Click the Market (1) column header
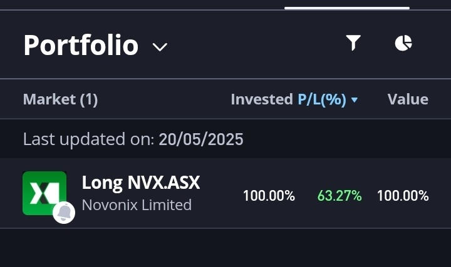This screenshot has width=451, height=267. pos(60,99)
